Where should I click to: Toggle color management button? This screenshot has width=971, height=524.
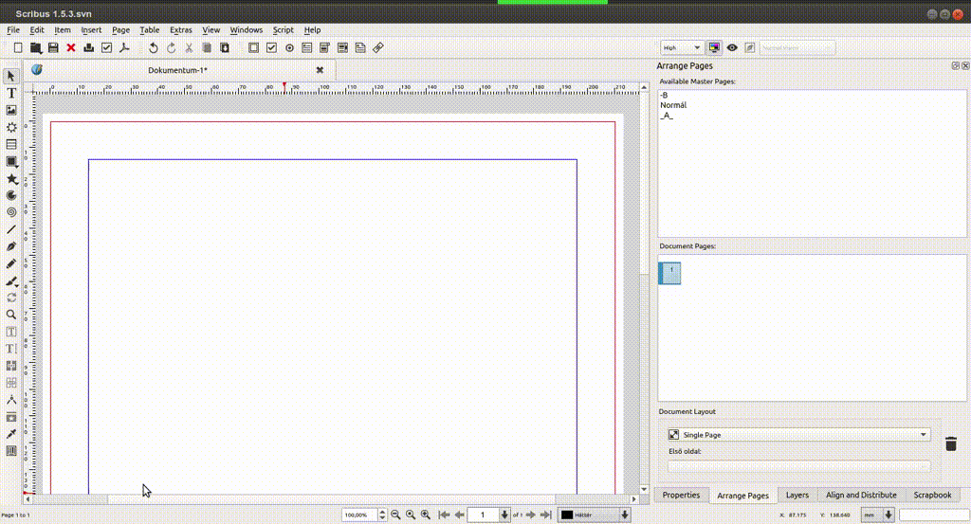click(714, 47)
